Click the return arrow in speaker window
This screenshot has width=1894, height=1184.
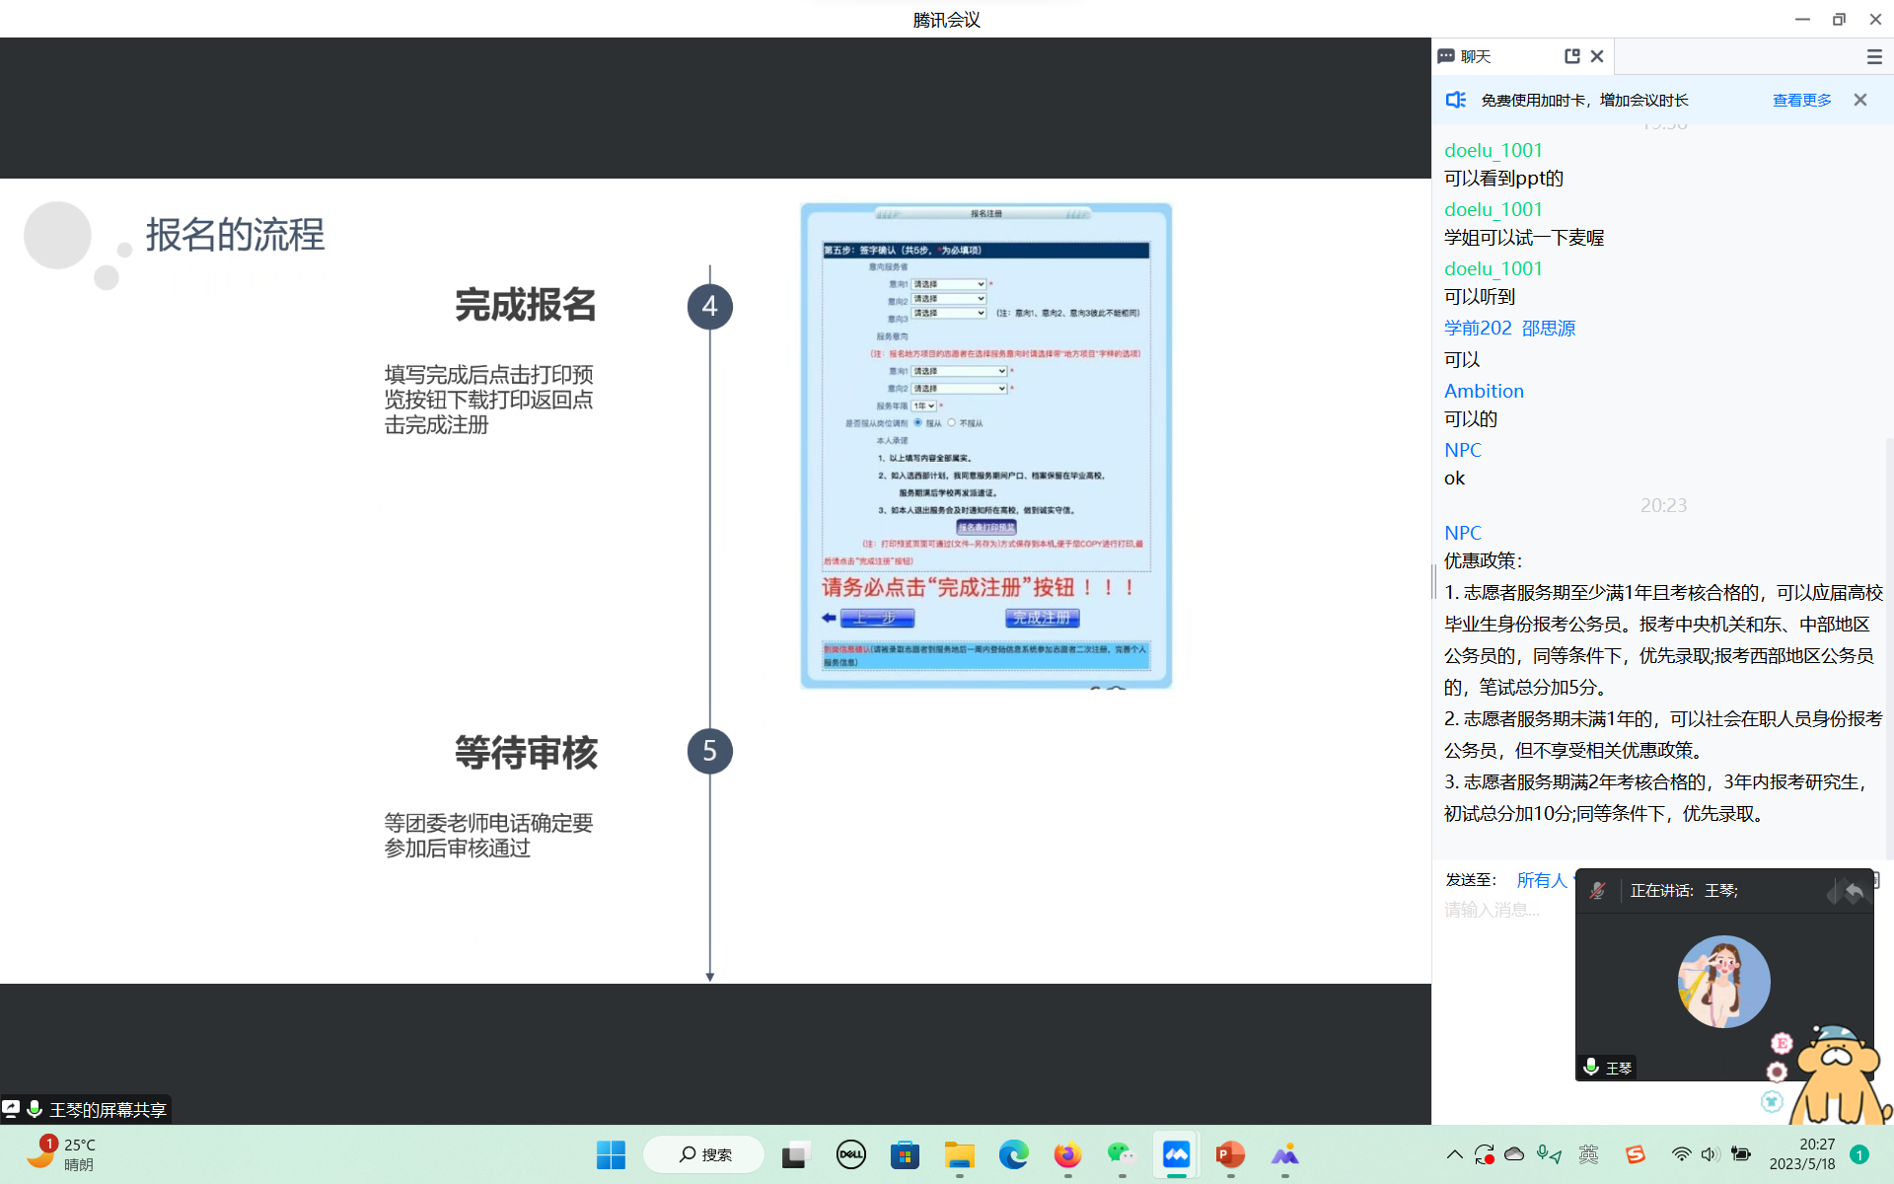click(x=1855, y=892)
